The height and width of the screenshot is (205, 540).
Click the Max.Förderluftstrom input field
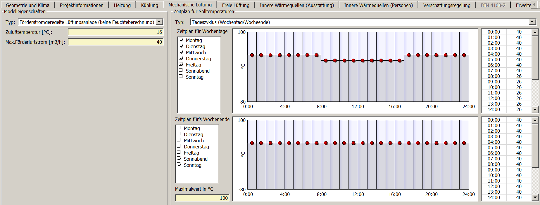115,42
